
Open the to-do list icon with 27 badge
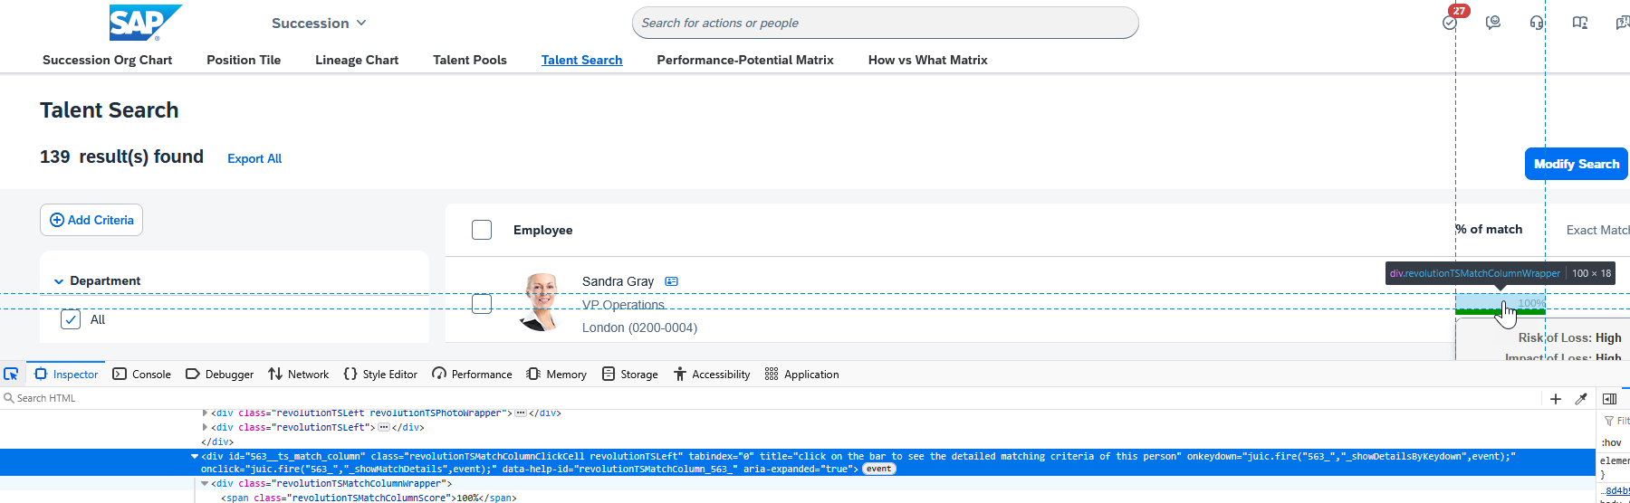tap(1452, 21)
